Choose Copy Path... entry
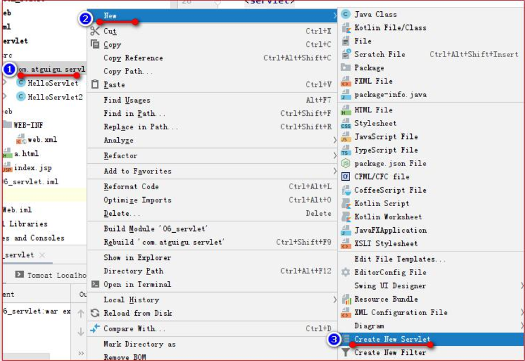Viewport: 525px width, 361px height. tap(212, 71)
